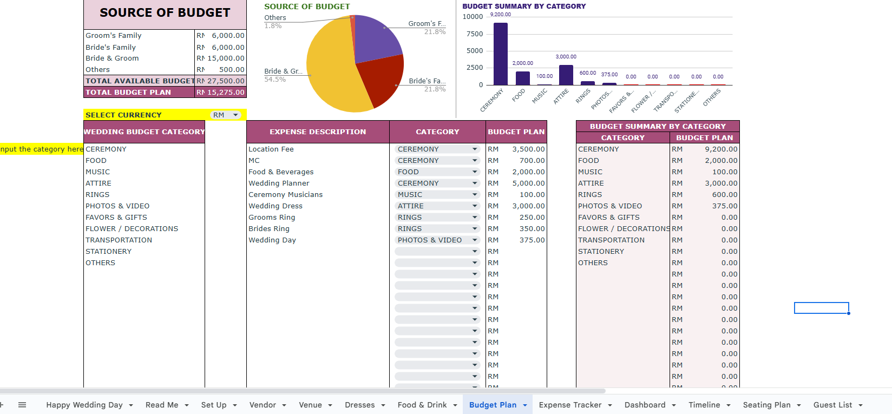The width and height of the screenshot is (892, 414).
Task: Click the arrow beside Guest List tab
Action: [861, 405]
